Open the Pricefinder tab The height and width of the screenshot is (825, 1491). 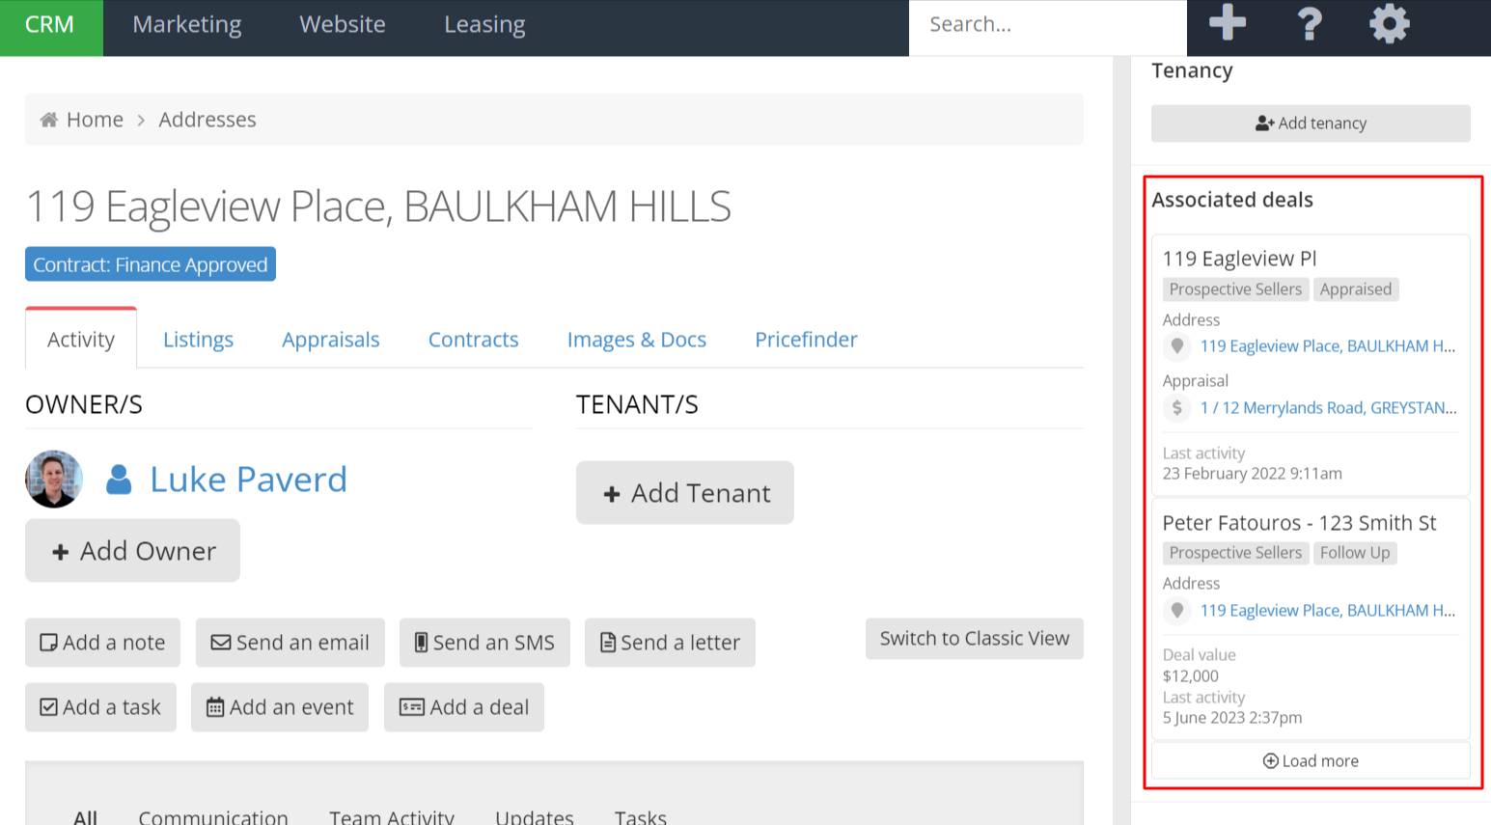point(806,340)
